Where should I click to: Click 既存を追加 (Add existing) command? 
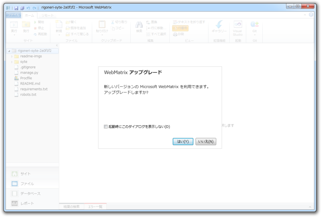pos(76,28)
